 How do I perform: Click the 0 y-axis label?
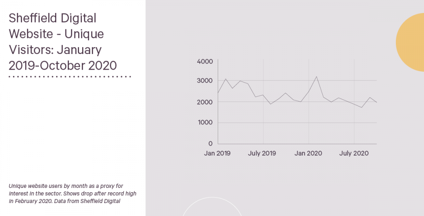click(210, 143)
